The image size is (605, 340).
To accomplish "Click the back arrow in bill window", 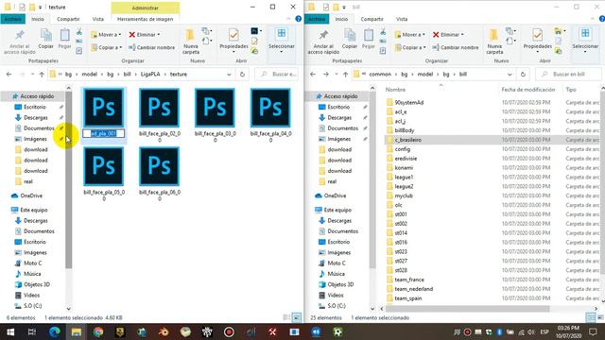I will tap(313, 74).
